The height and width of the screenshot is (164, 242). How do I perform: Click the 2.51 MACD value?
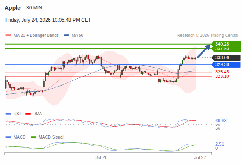[219, 144]
